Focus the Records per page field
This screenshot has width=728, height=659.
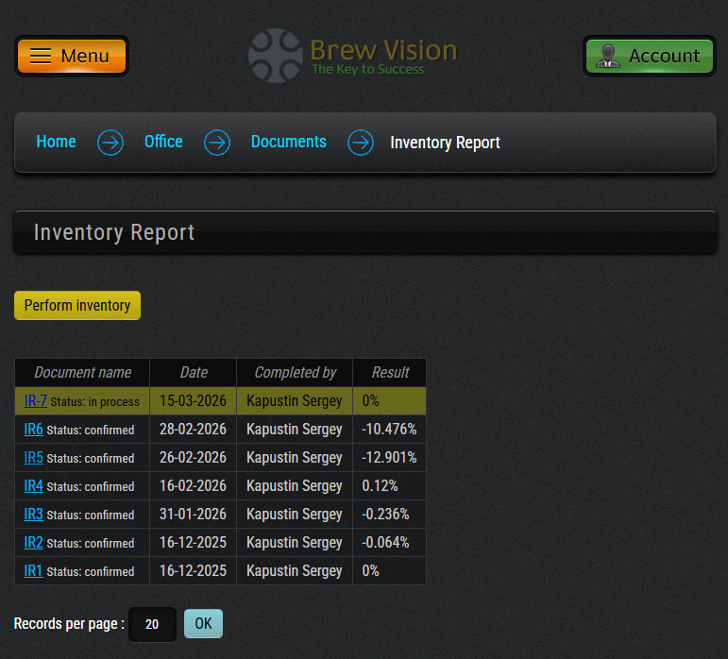tap(152, 624)
